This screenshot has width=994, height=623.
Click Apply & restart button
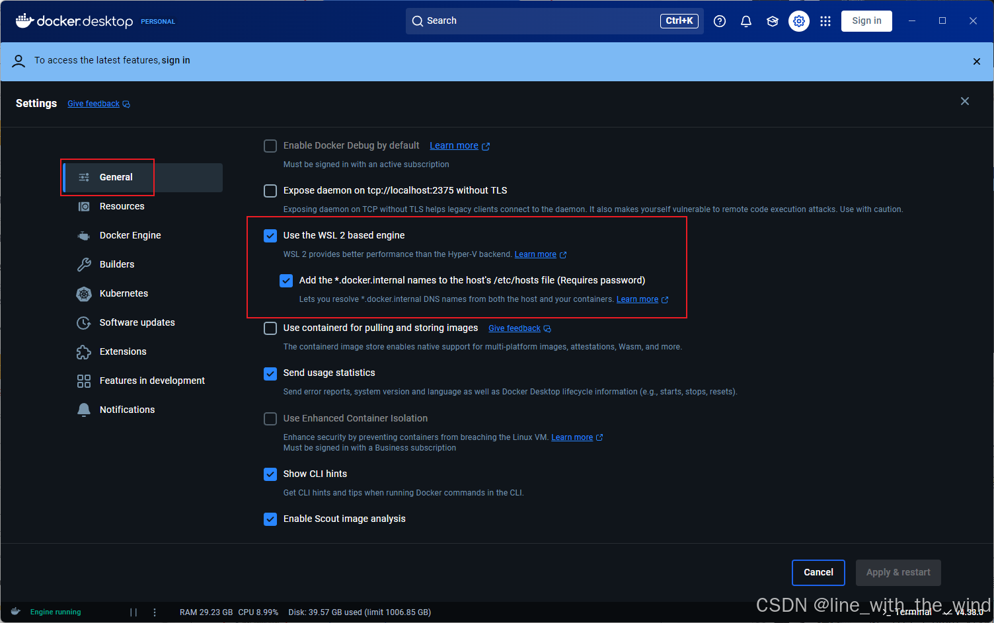point(898,573)
